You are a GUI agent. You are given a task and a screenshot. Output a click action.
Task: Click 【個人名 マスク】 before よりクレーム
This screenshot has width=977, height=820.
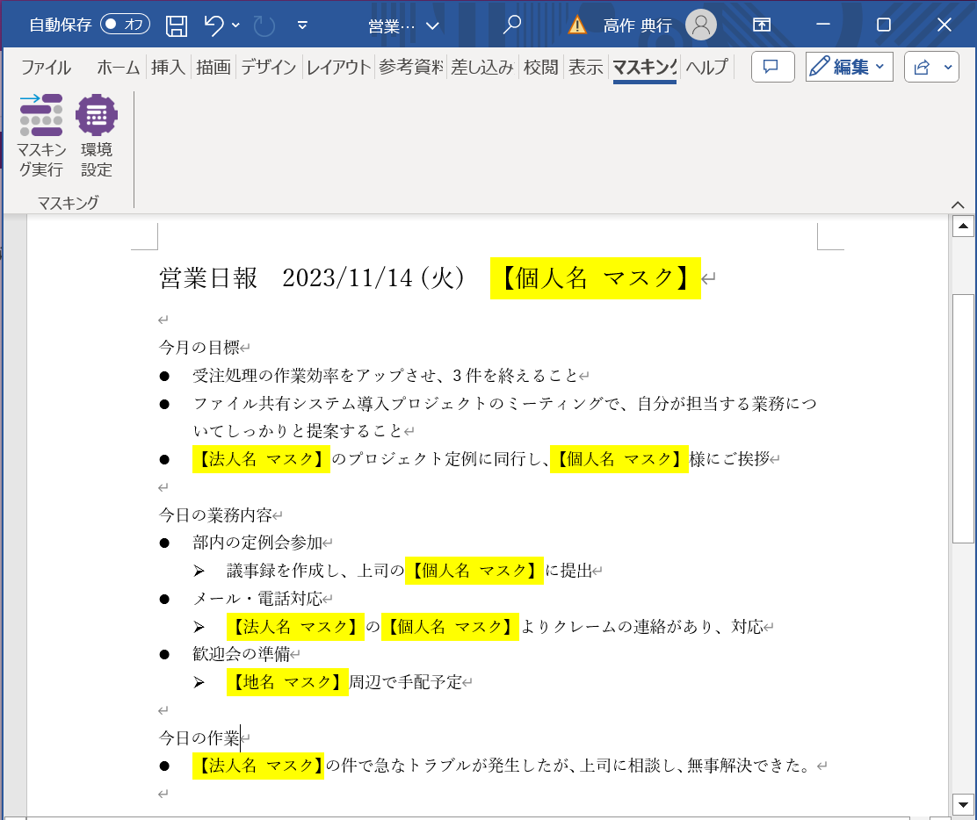[450, 626]
